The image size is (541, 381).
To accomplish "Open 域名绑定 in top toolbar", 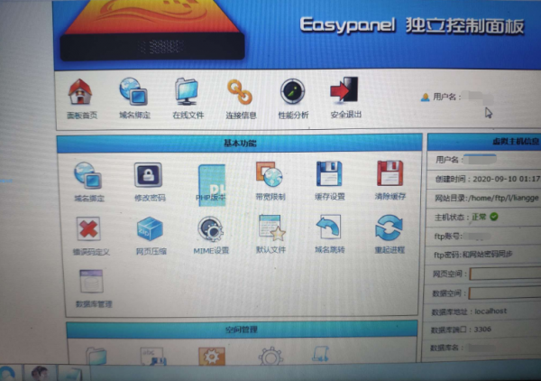I will (x=133, y=91).
